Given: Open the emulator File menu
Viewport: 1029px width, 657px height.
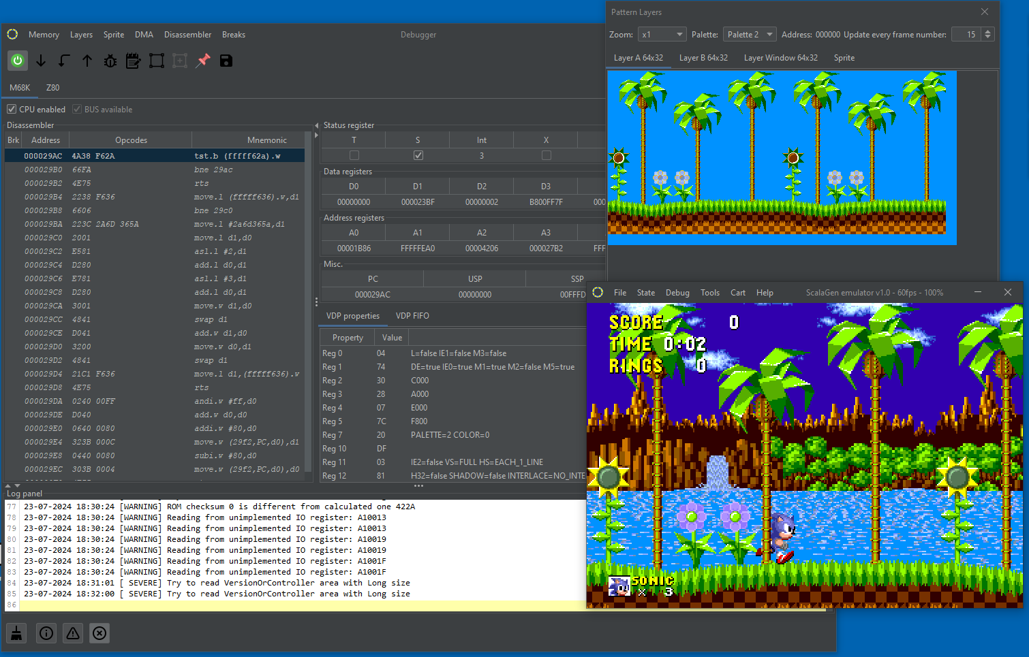Looking at the screenshot, I should (620, 292).
